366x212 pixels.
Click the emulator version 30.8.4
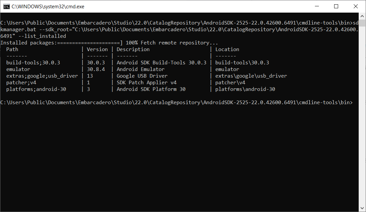(96, 69)
